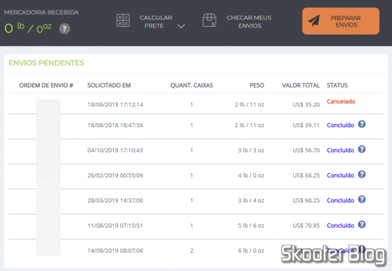Click the package box icon
The height and width of the screenshot is (271, 392).
click(209, 20)
